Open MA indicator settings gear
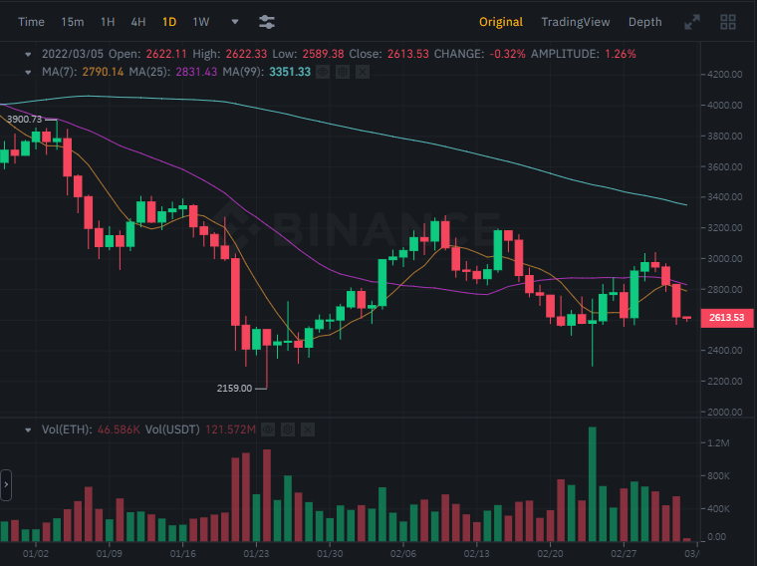 (x=343, y=72)
